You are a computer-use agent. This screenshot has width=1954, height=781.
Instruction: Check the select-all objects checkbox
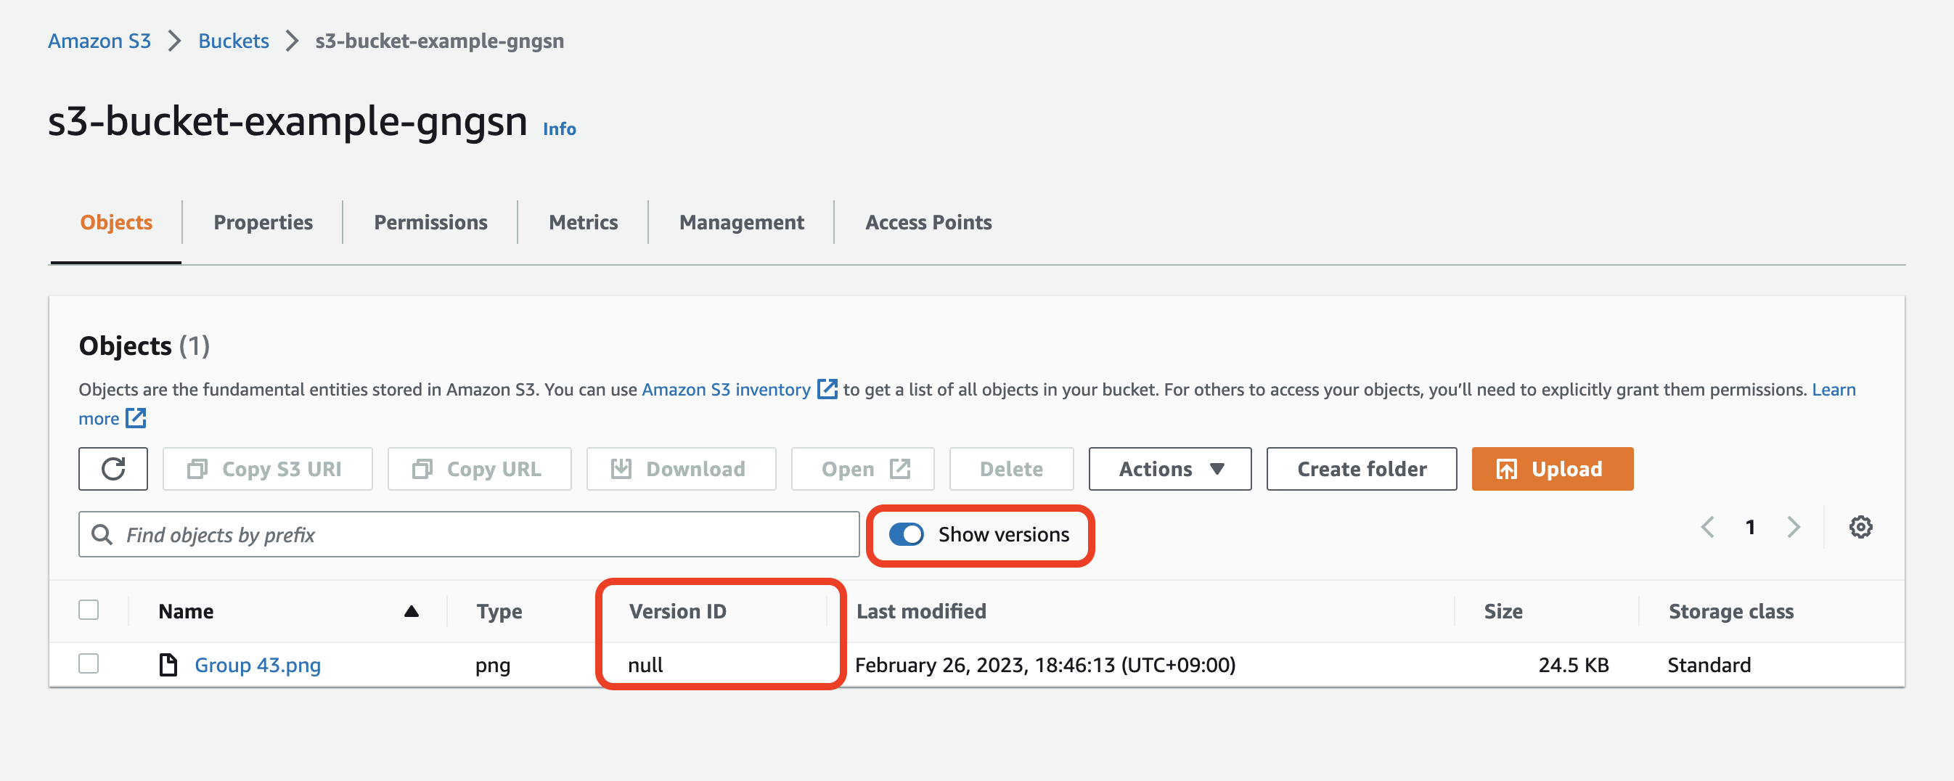pos(89,610)
